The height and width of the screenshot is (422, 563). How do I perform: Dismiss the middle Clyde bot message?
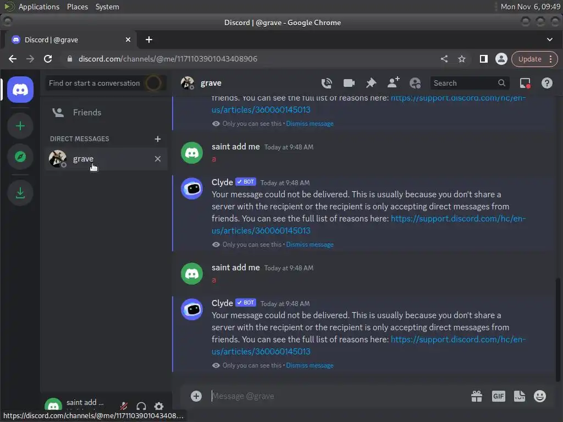click(310, 245)
